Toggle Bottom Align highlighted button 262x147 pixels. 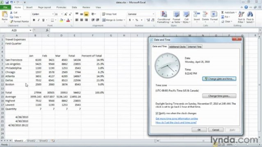[86, 14]
